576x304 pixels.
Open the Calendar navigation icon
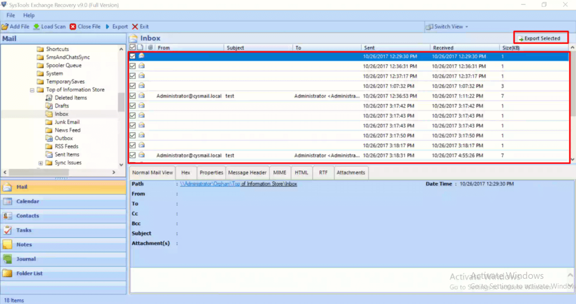pos(7,201)
